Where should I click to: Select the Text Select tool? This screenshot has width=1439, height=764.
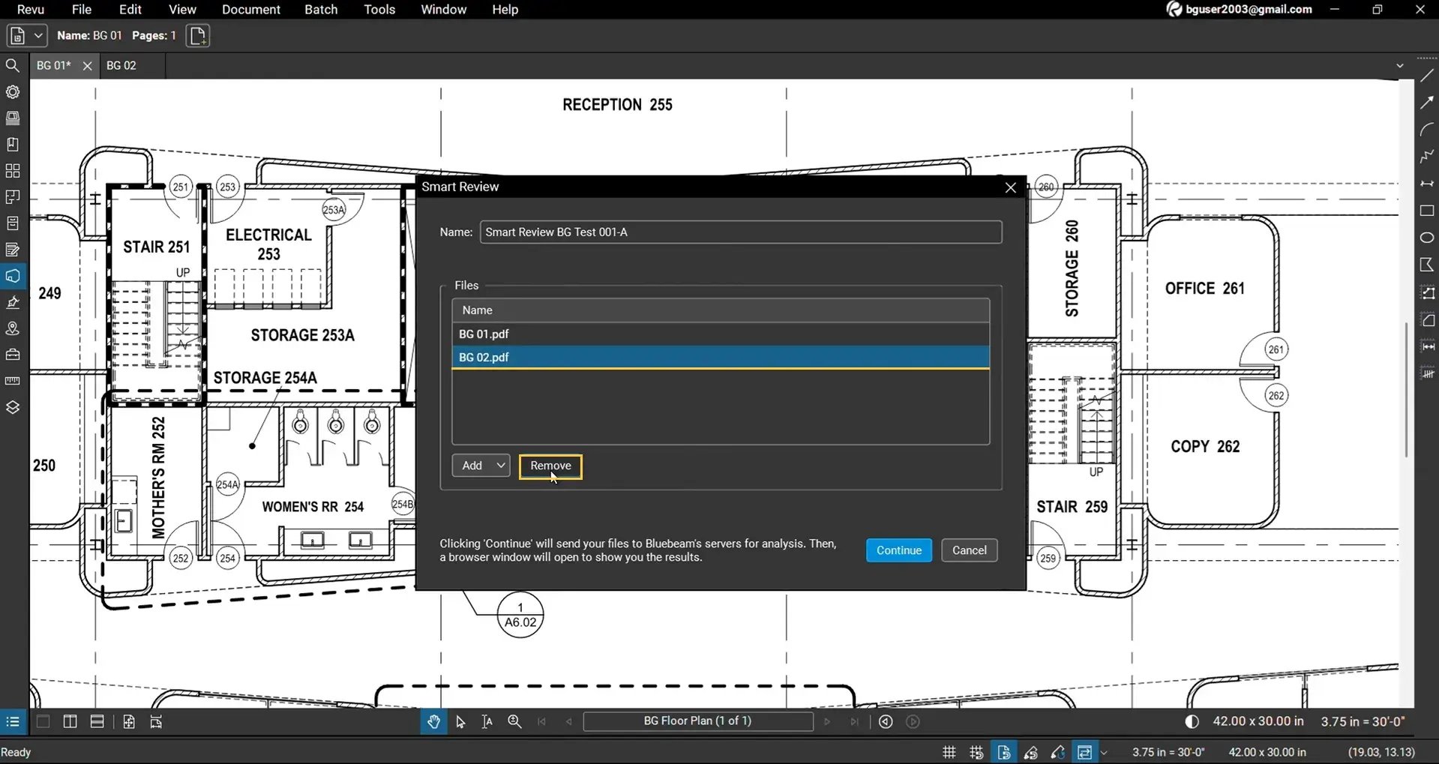[x=487, y=721]
